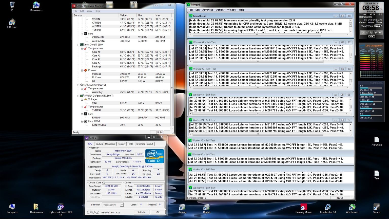The width and height of the screenshot is (389, 219).
Task: Collapse Fans node above CPUFANIN
Action: [x=82, y=34]
